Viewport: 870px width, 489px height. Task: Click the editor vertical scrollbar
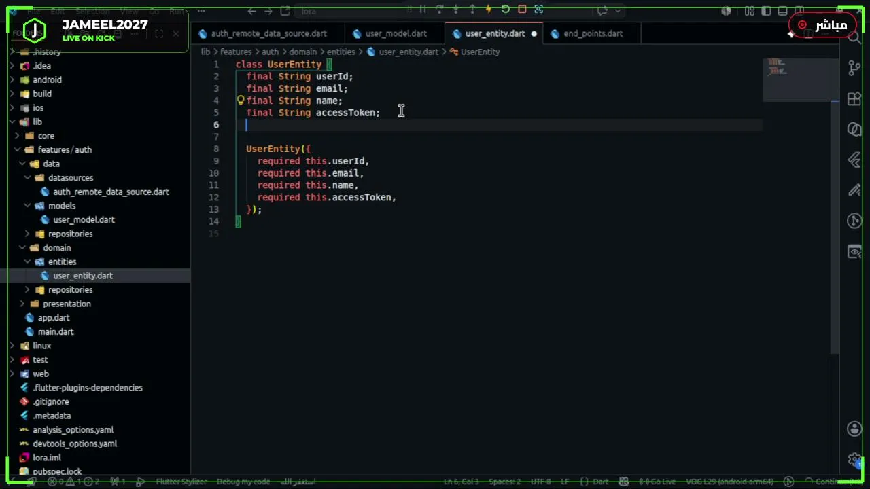(x=835, y=228)
